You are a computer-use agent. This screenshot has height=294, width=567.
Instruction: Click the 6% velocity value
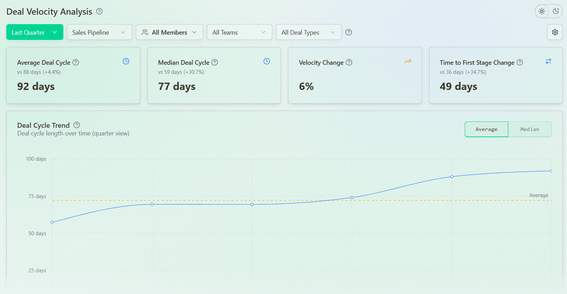pyautogui.click(x=306, y=86)
